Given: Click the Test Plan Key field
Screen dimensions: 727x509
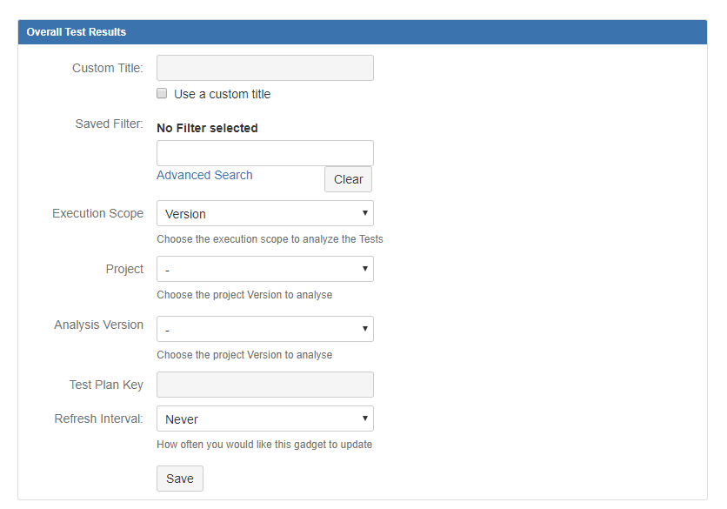Looking at the screenshot, I should point(264,385).
